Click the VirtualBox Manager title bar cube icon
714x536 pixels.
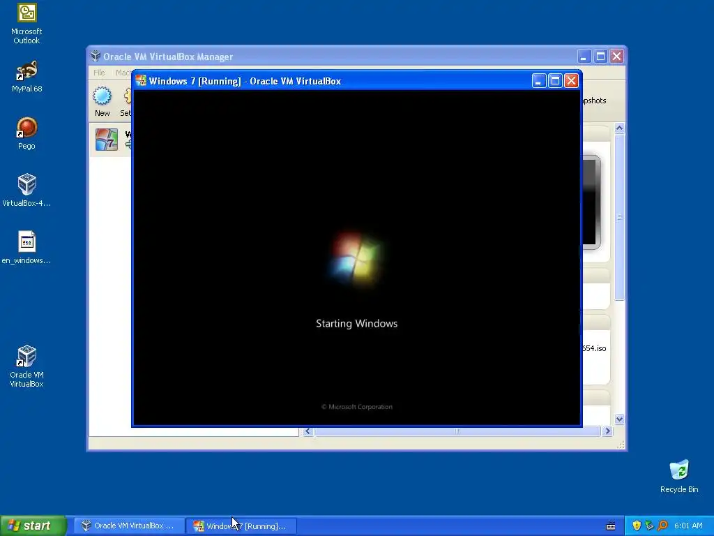[95, 56]
